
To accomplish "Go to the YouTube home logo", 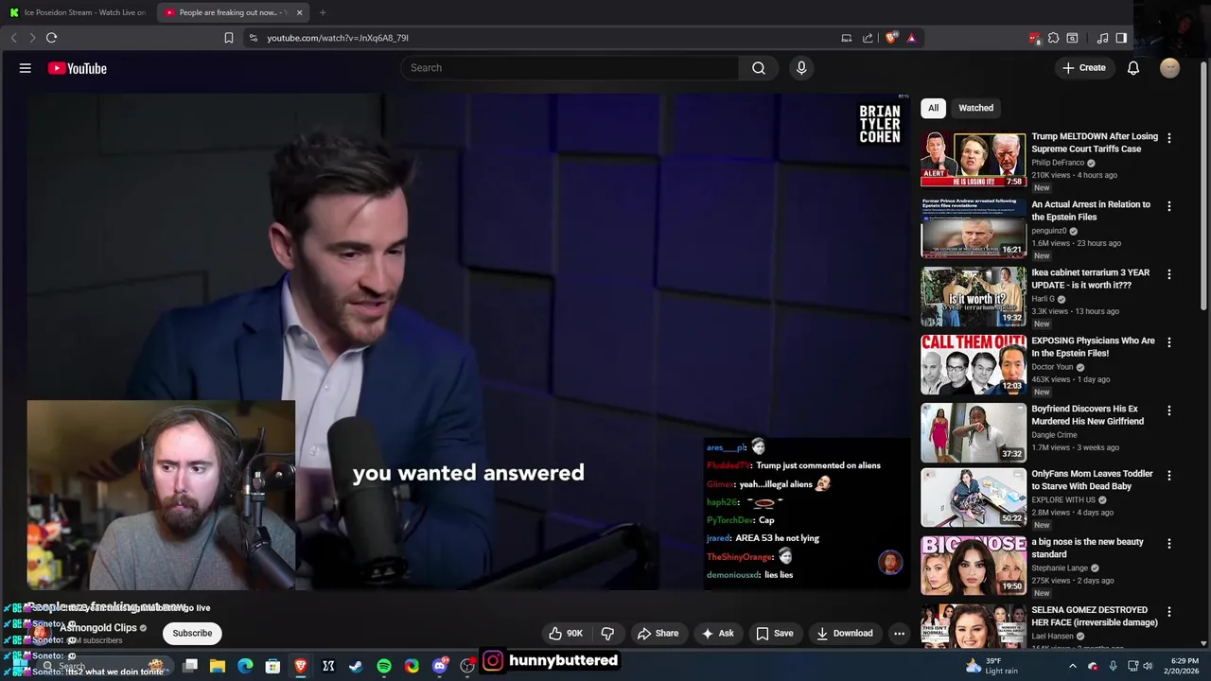I will 78,68.
